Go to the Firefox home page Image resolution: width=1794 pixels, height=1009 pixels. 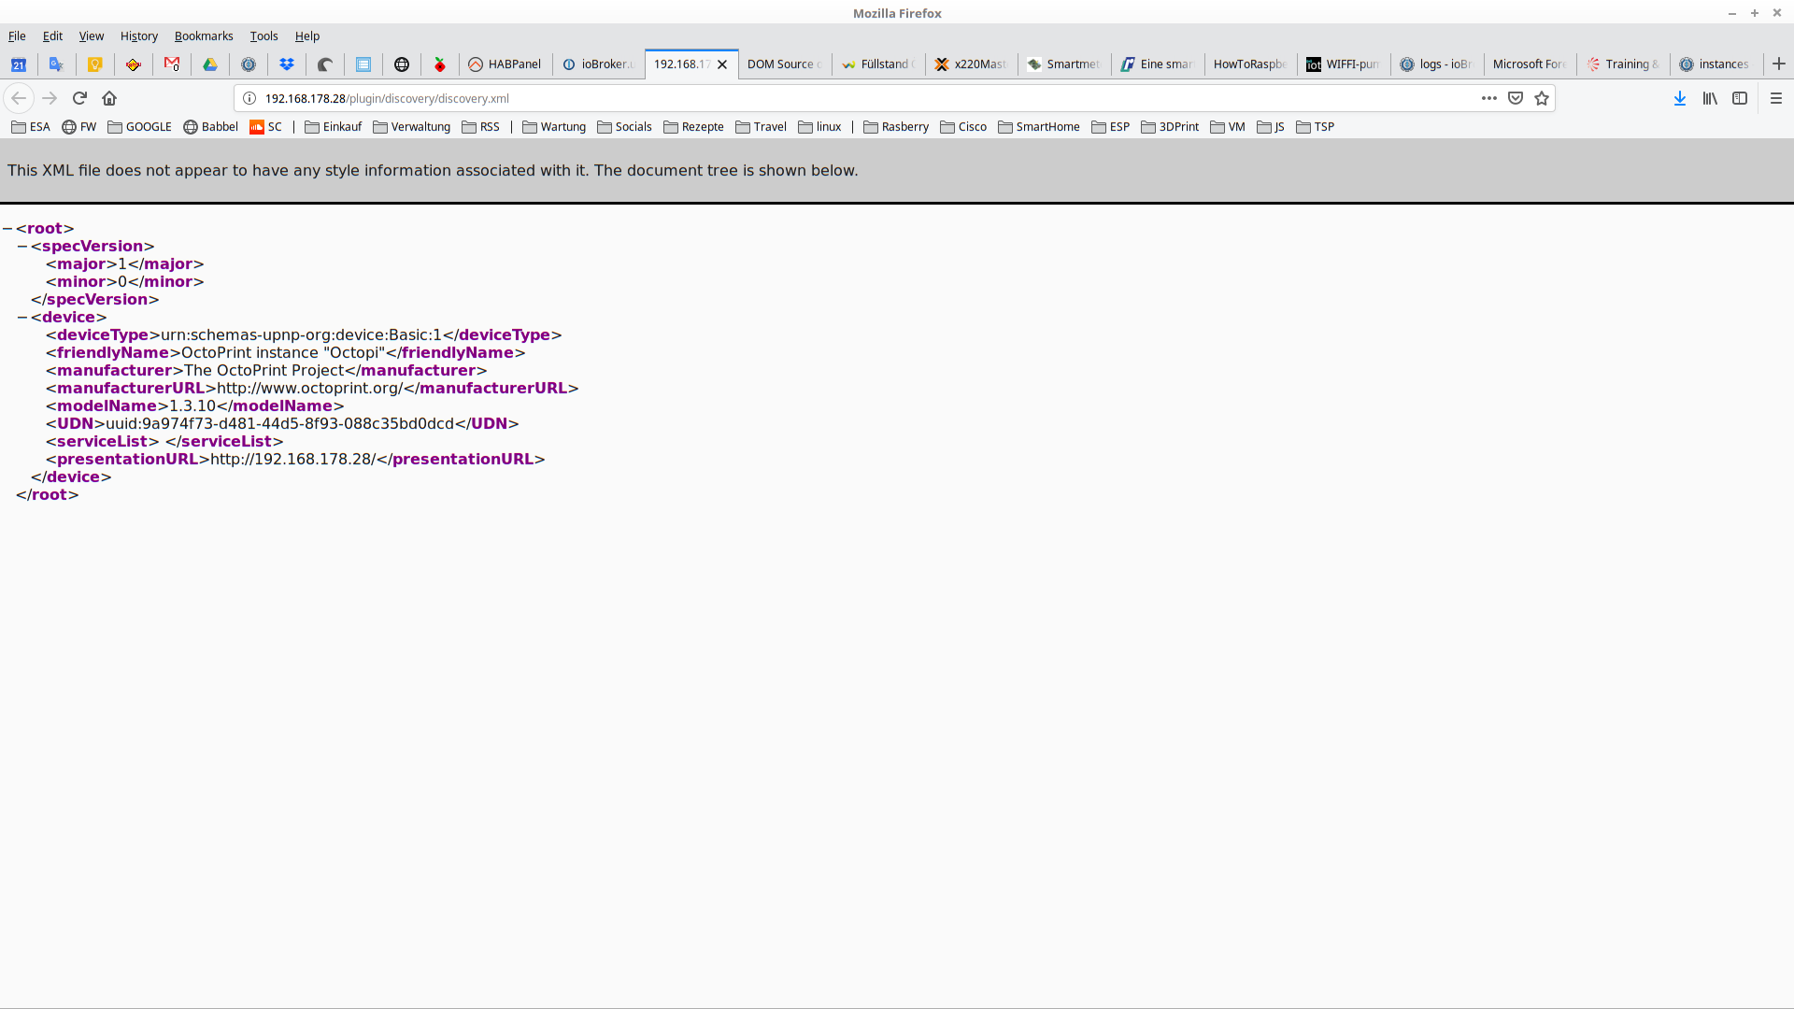(109, 98)
